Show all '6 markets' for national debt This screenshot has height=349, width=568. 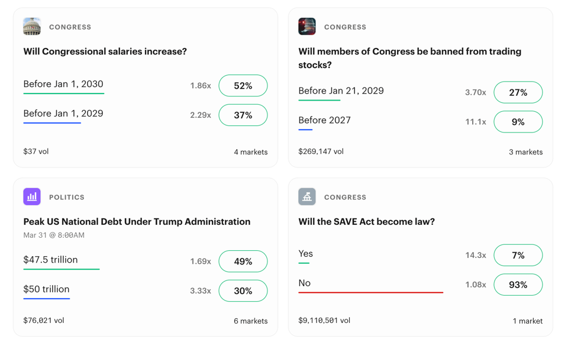pos(251,321)
